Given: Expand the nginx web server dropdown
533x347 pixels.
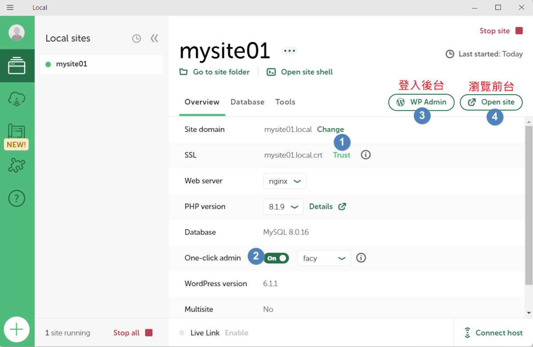Looking at the screenshot, I should pos(285,181).
